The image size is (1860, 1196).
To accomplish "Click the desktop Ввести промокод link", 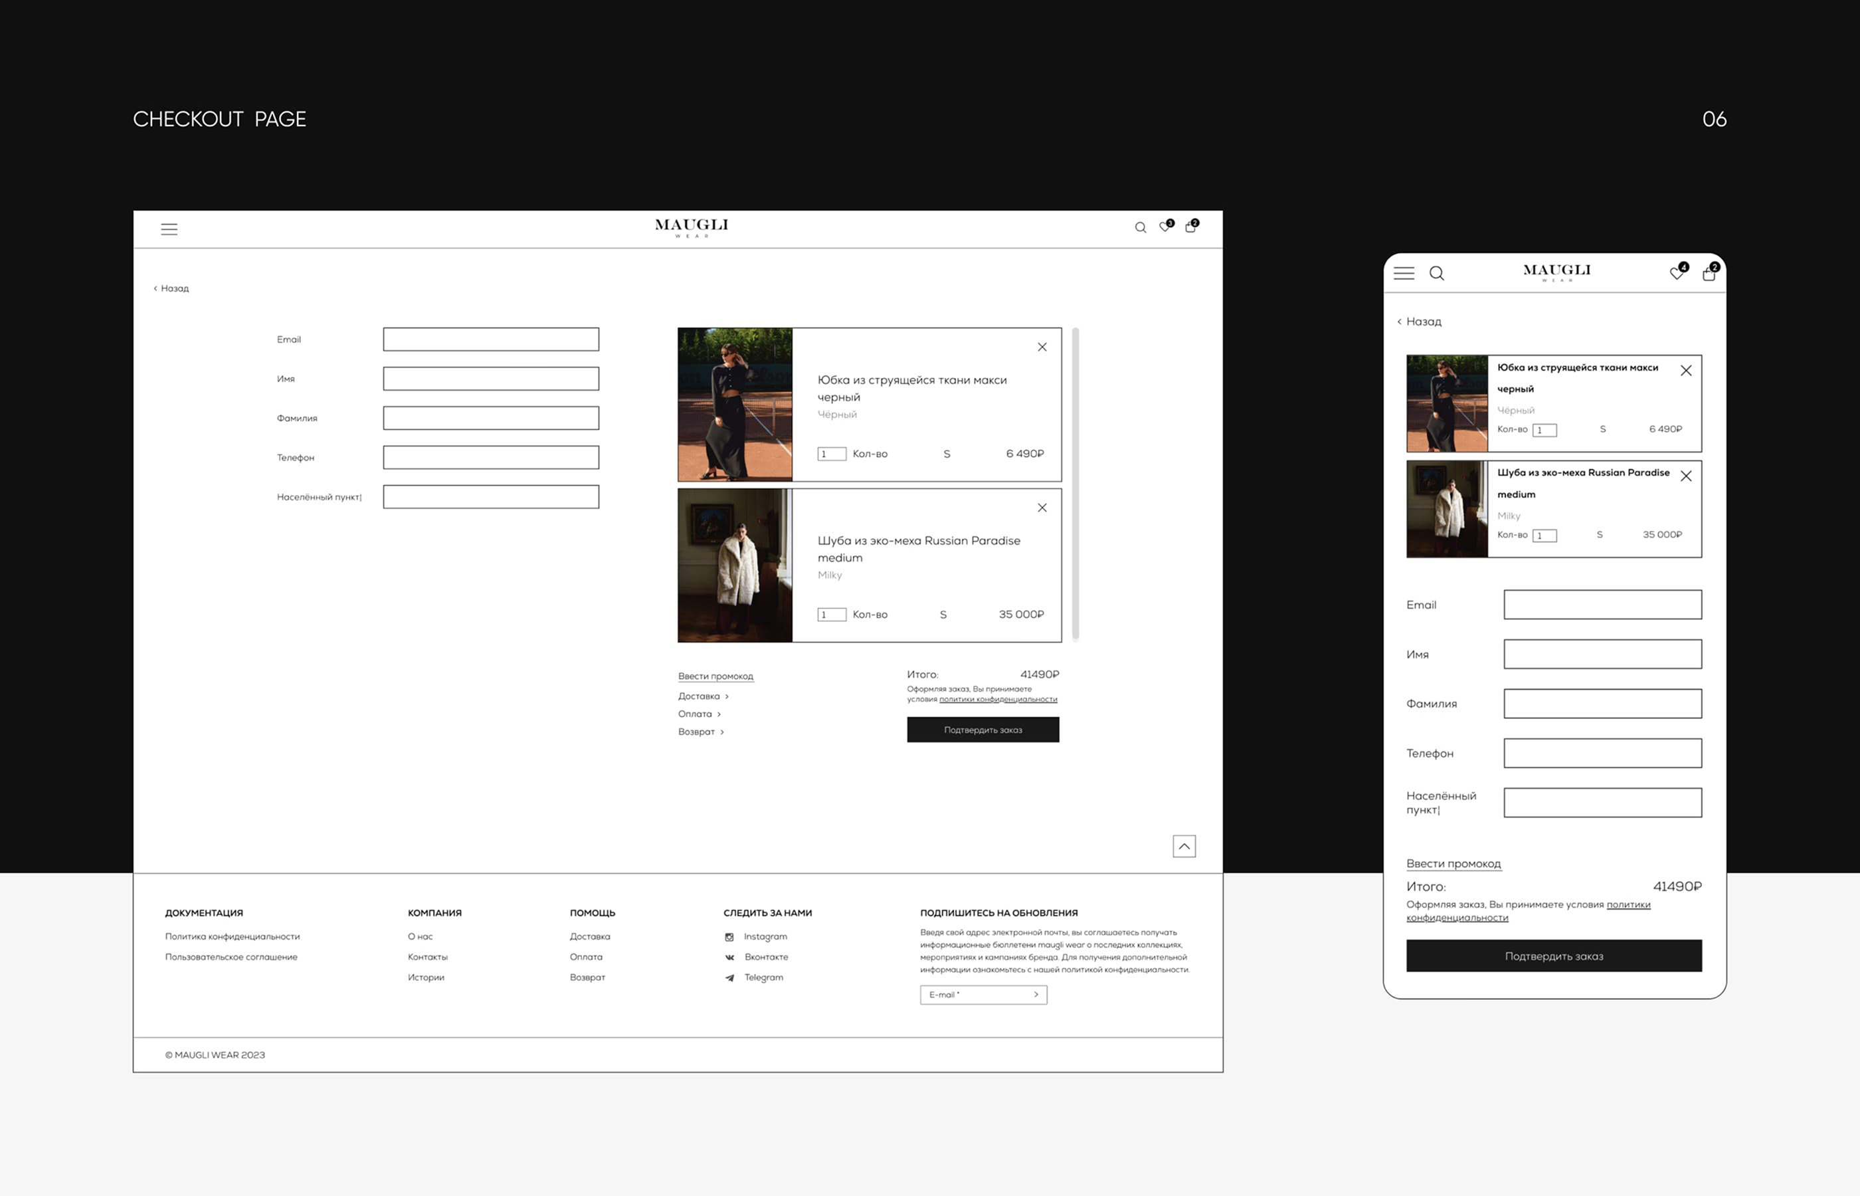I will (715, 676).
